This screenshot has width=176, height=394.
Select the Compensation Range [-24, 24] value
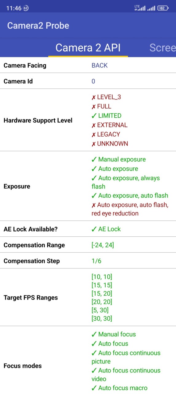pos(103,245)
